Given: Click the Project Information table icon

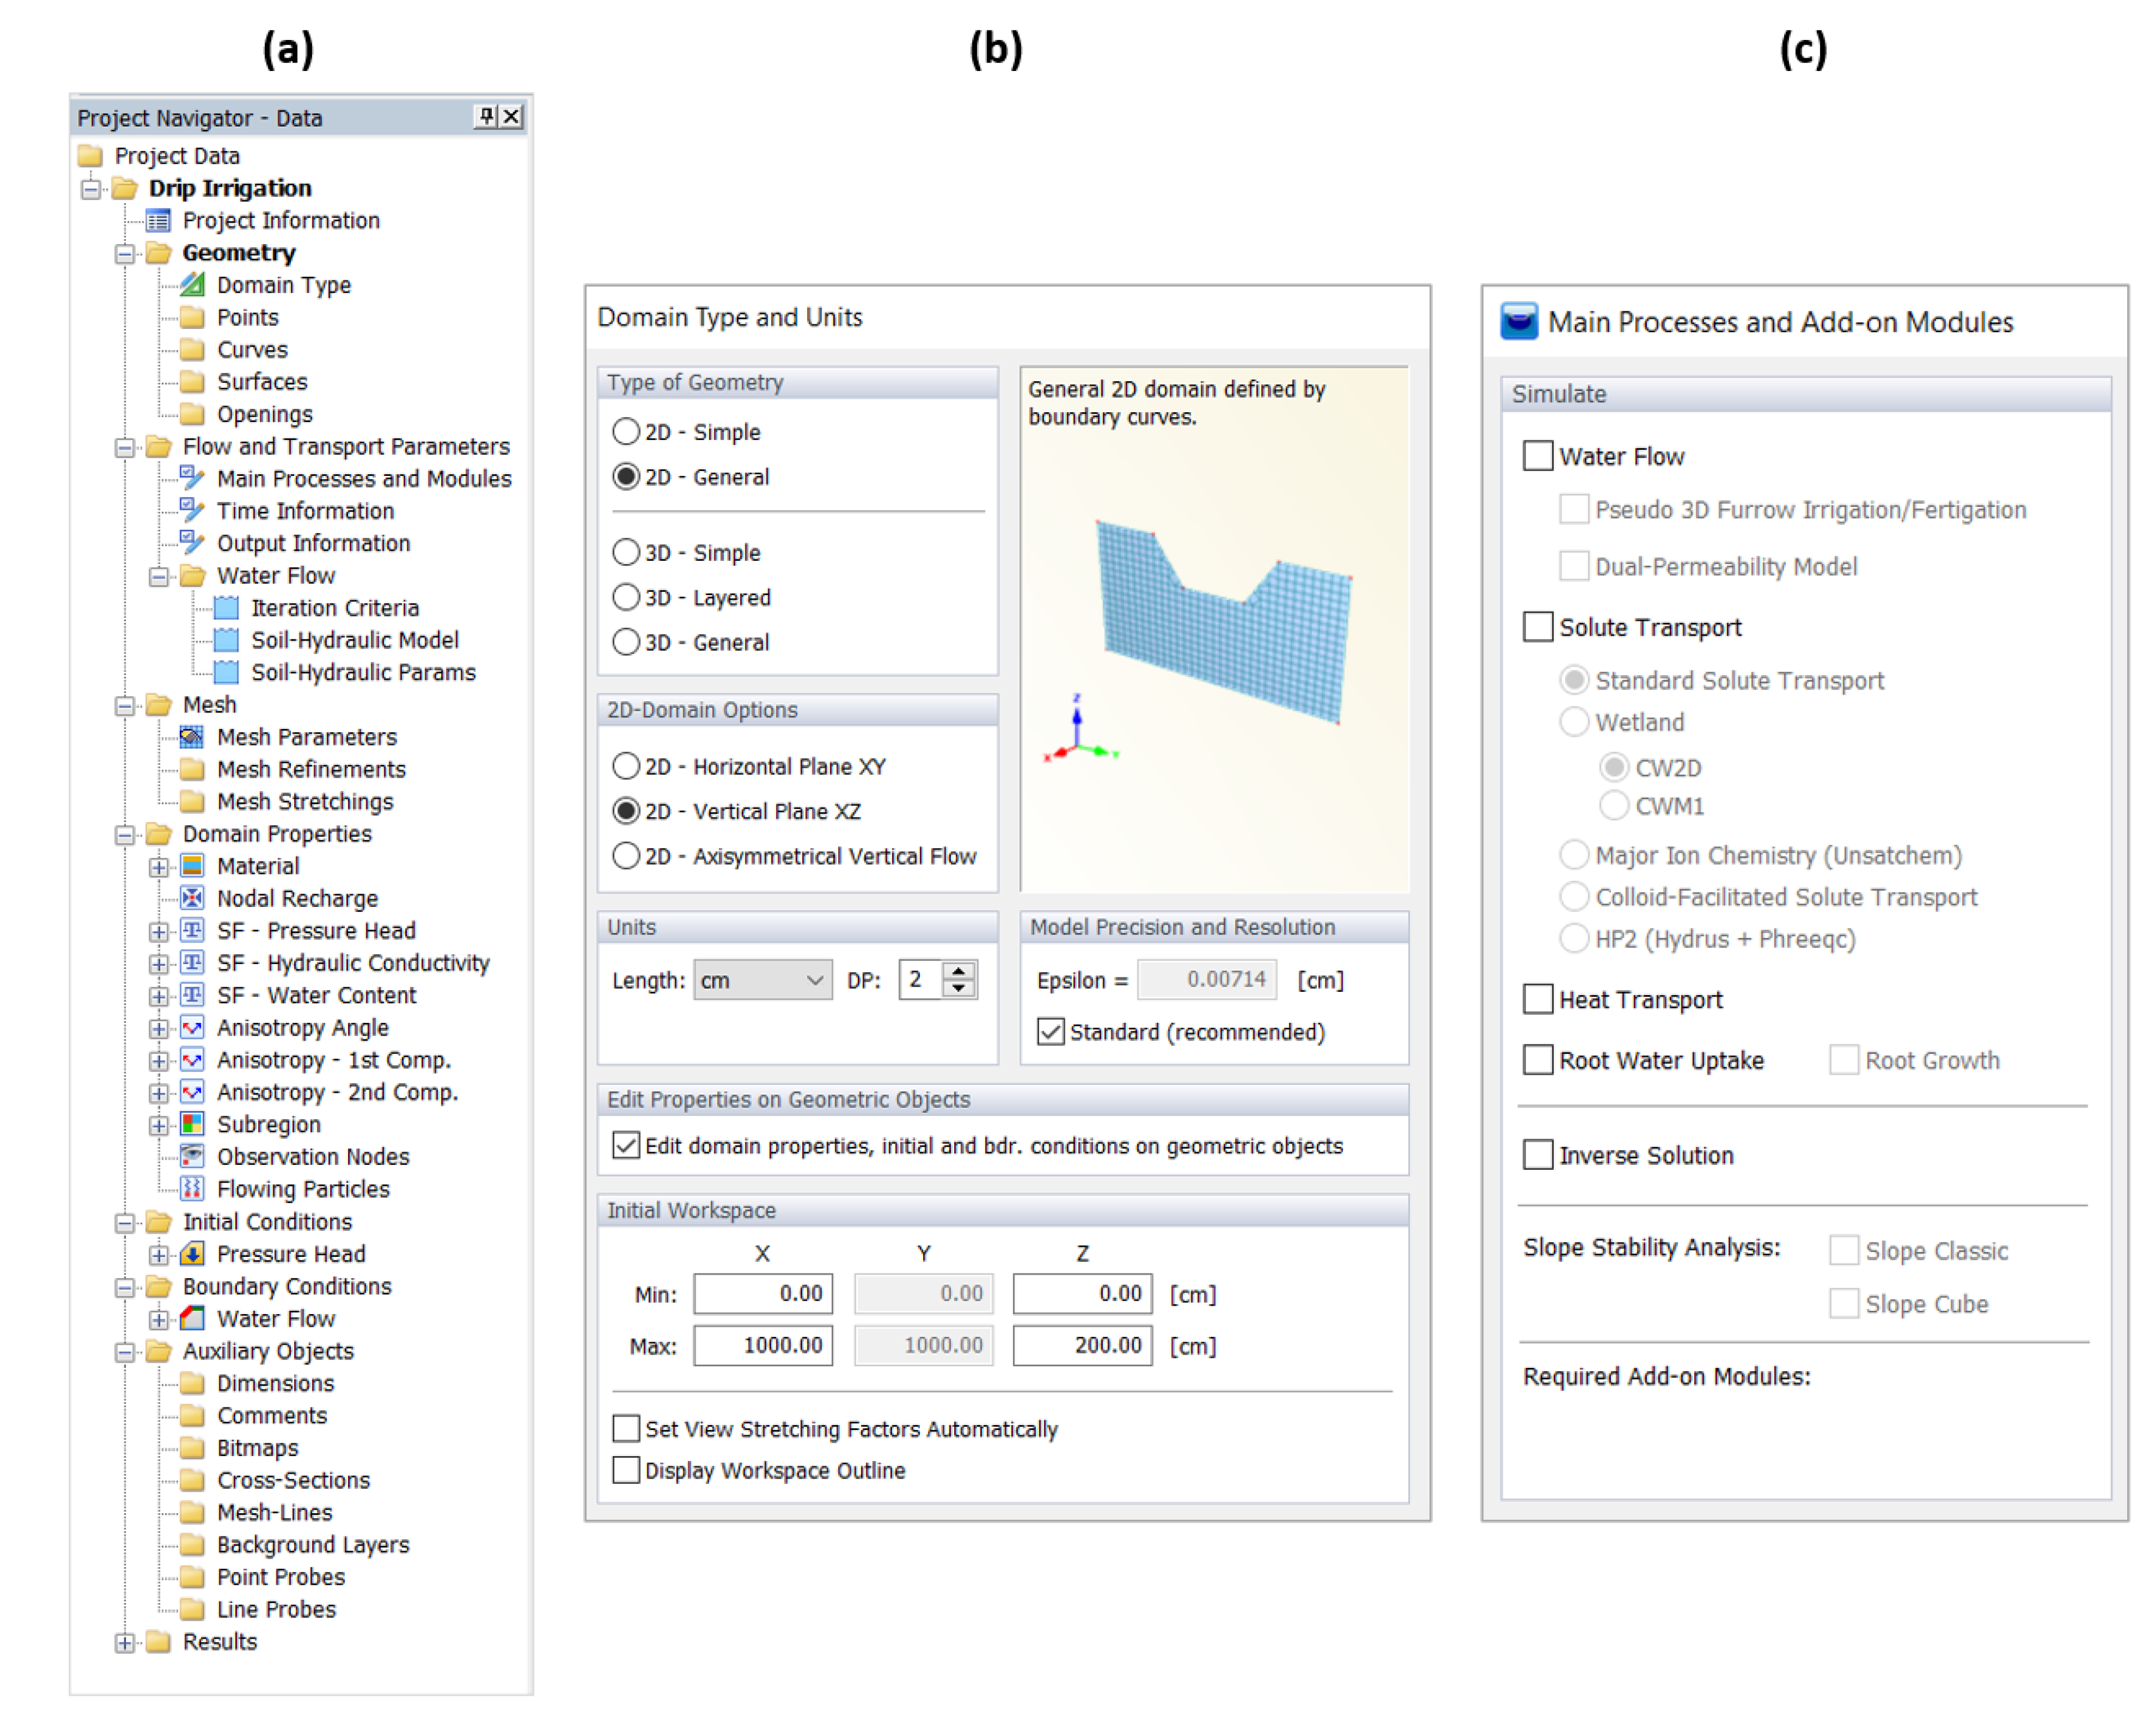Looking at the screenshot, I should [x=158, y=221].
